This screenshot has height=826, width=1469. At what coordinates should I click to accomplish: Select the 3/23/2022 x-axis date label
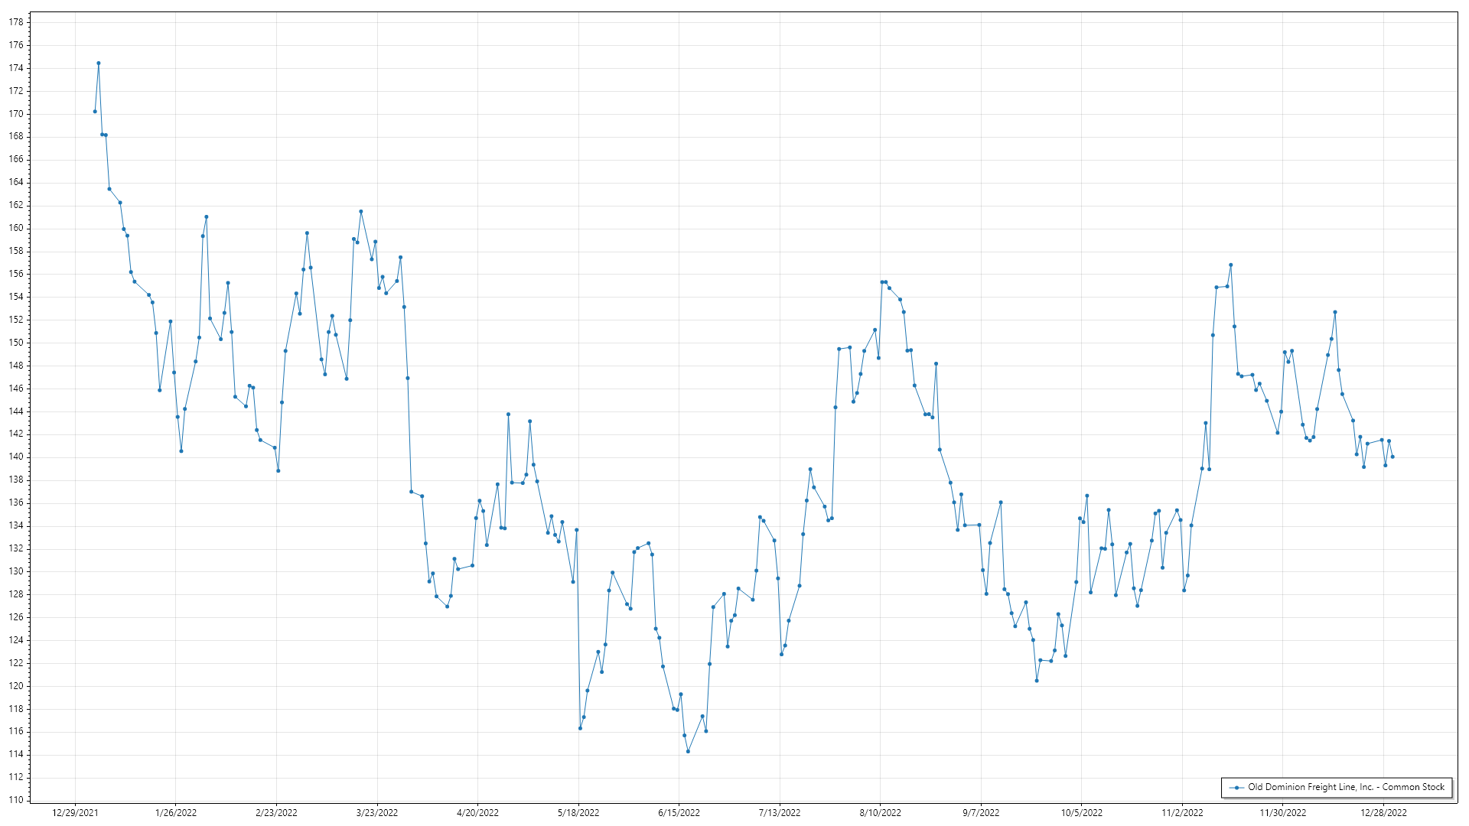[x=377, y=812]
